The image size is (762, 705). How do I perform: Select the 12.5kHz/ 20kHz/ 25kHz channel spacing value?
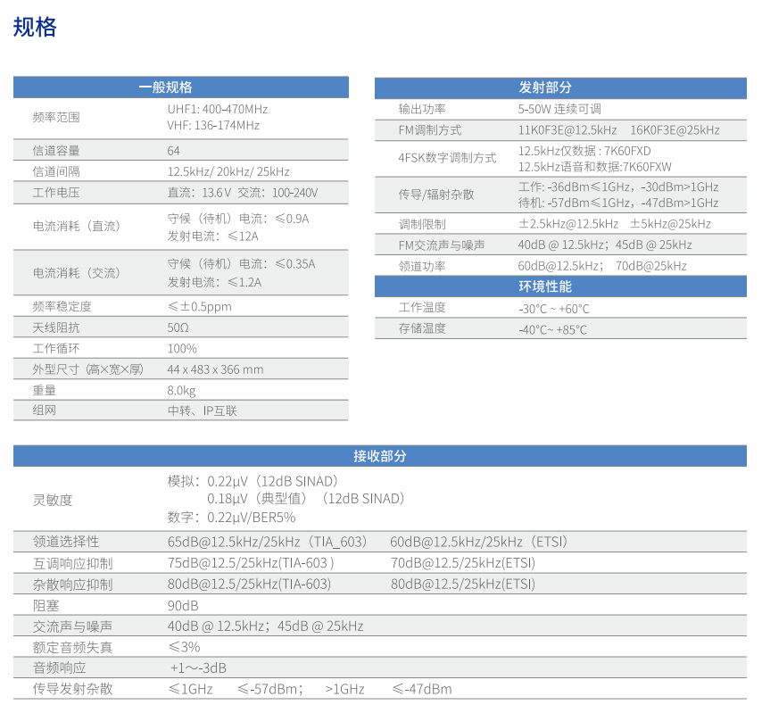[228, 171]
